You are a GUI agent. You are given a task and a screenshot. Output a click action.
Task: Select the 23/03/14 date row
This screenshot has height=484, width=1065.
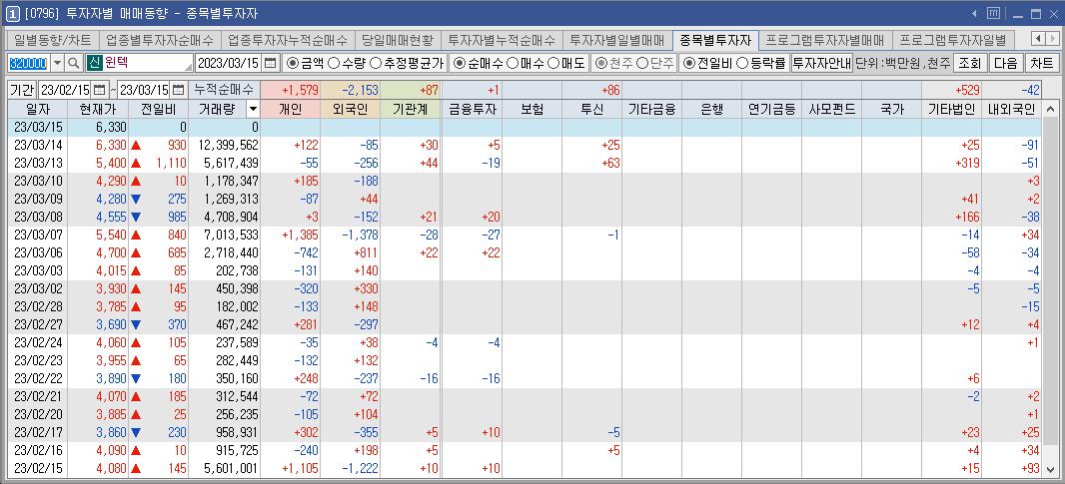click(x=525, y=145)
